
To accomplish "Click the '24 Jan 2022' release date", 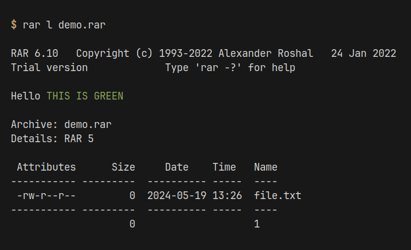I will point(364,53).
